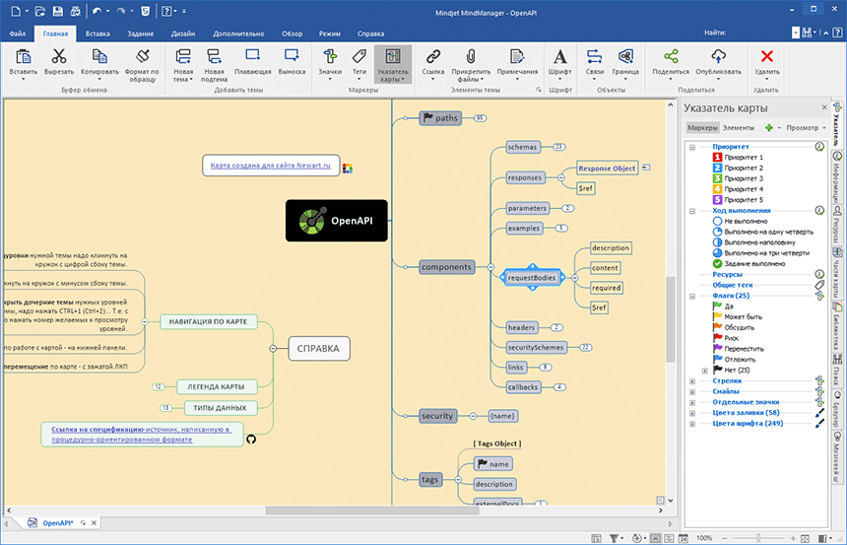This screenshot has height=545, width=847.
Task: Click the fit map icon beside zoom plus
Action: click(x=805, y=538)
